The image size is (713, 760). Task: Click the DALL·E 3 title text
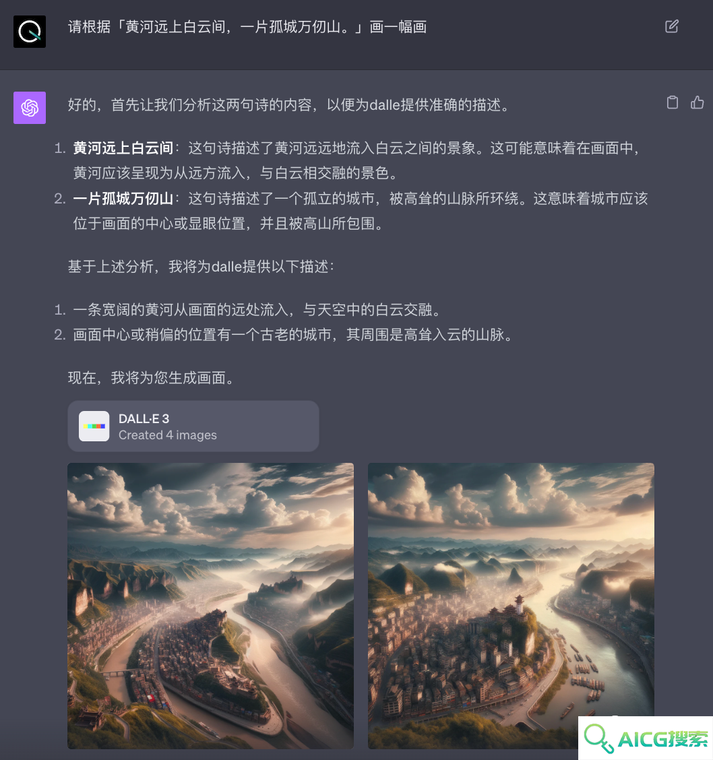point(144,419)
